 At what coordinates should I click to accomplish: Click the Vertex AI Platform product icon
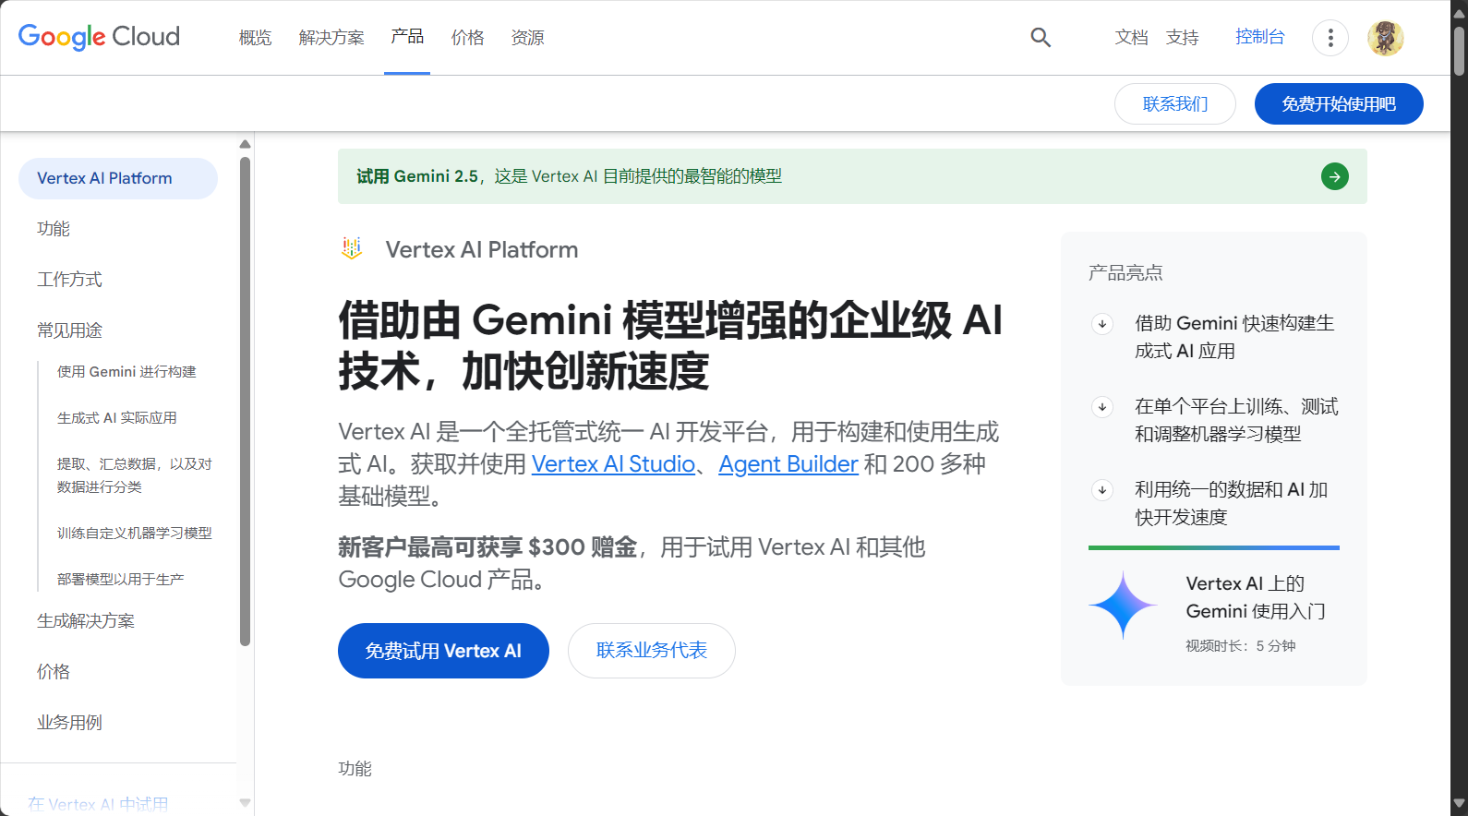click(x=352, y=248)
